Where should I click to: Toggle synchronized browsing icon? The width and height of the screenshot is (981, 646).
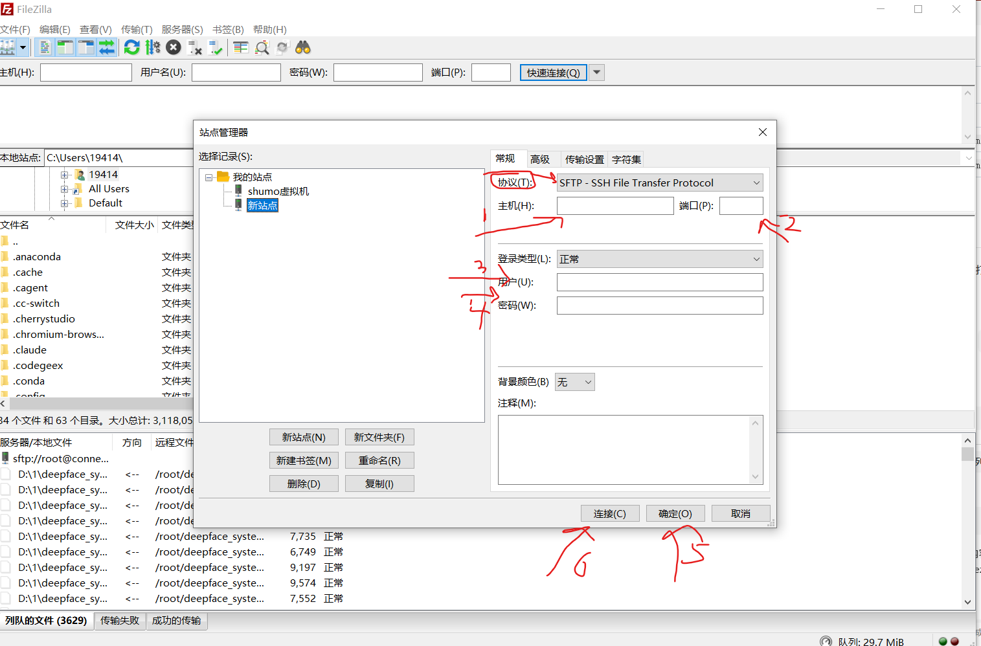click(x=282, y=47)
